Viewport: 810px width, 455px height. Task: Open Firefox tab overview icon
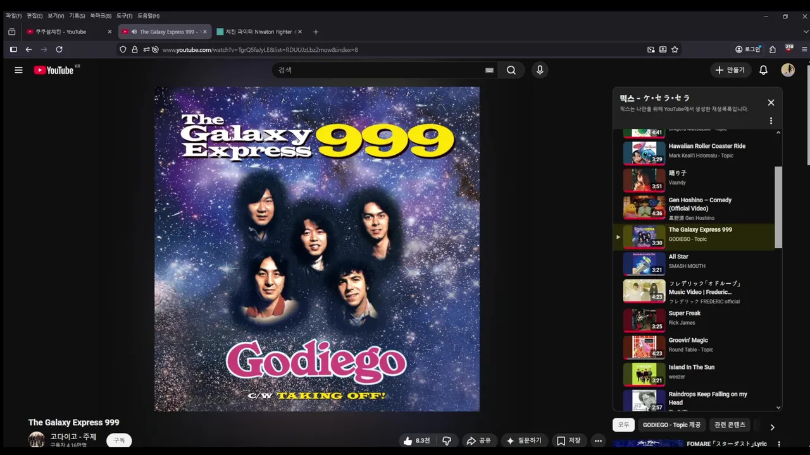pos(11,32)
